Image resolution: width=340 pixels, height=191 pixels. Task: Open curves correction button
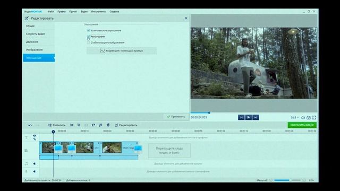(122, 51)
